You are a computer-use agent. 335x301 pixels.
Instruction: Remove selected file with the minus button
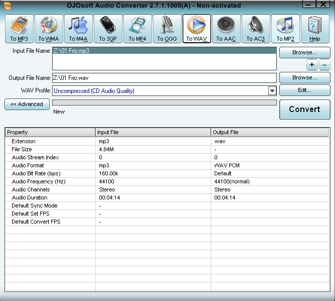(324, 65)
